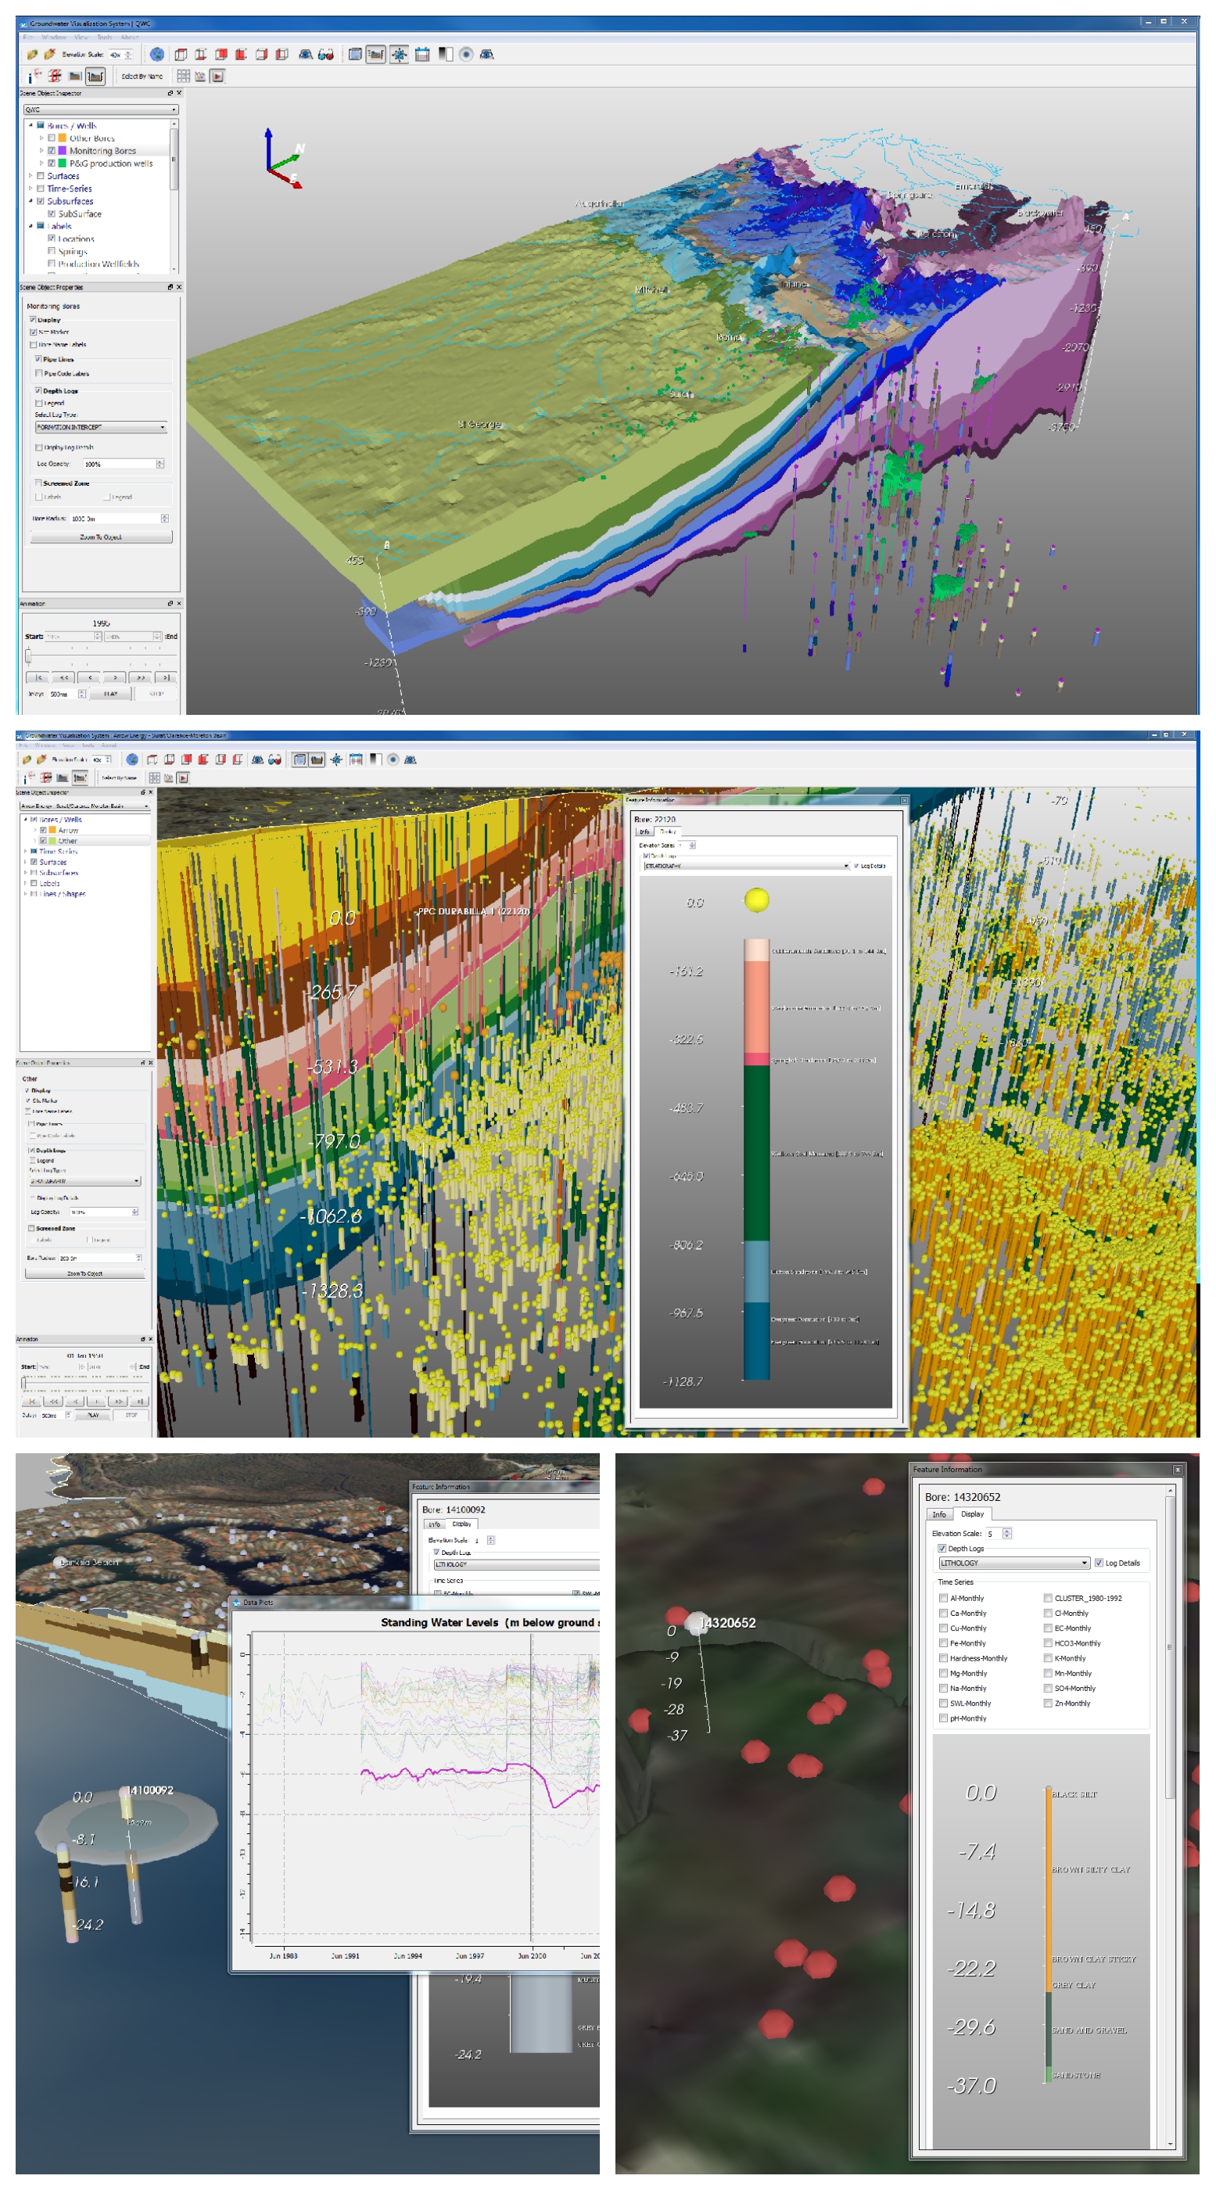Click the animation timeline slider handle in QWC window

pyautogui.click(x=28, y=655)
